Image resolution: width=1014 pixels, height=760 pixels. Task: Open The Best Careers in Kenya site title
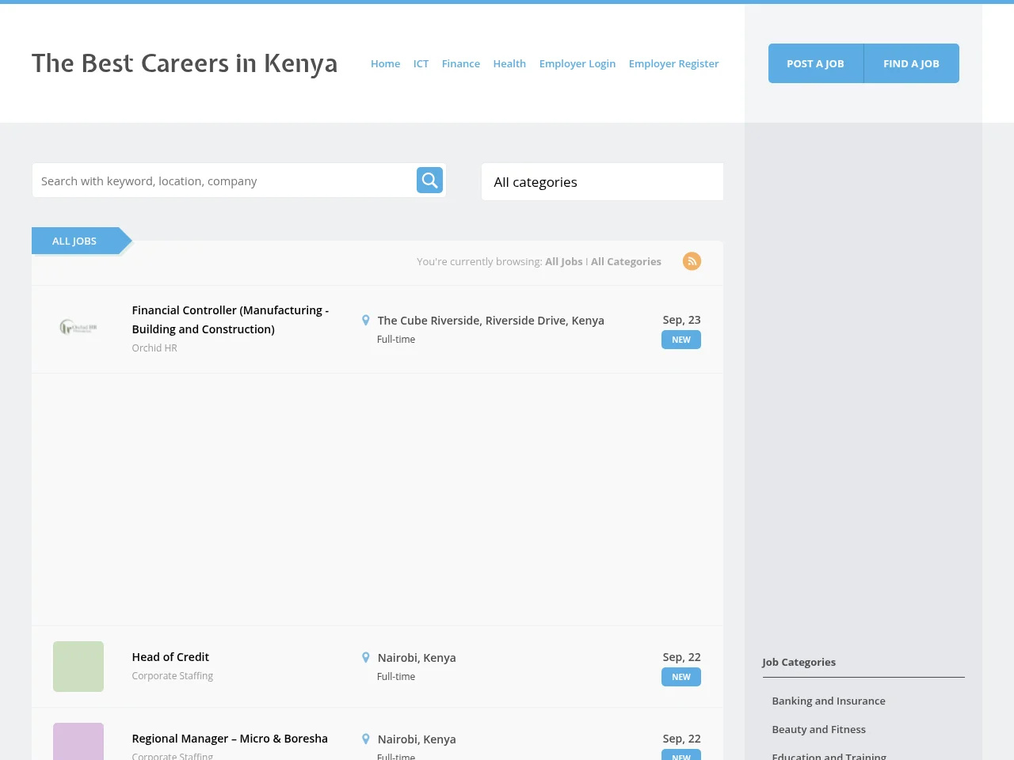tap(185, 63)
